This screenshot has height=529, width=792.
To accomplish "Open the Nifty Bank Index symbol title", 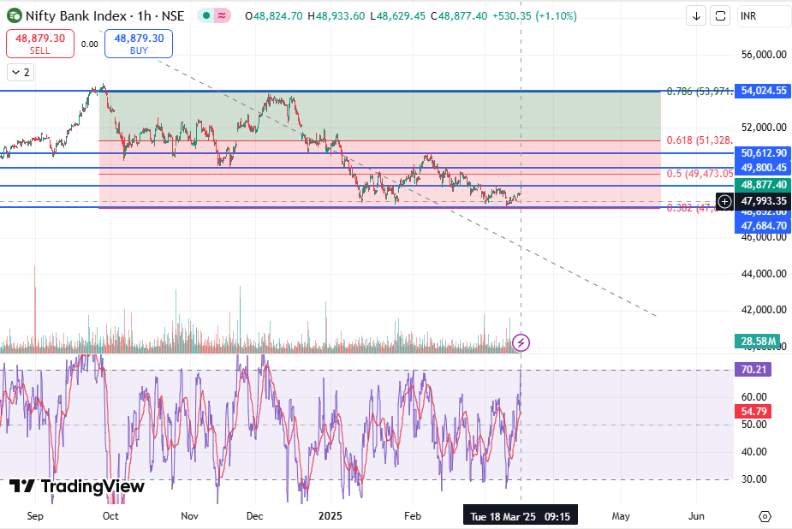I will click(x=104, y=16).
